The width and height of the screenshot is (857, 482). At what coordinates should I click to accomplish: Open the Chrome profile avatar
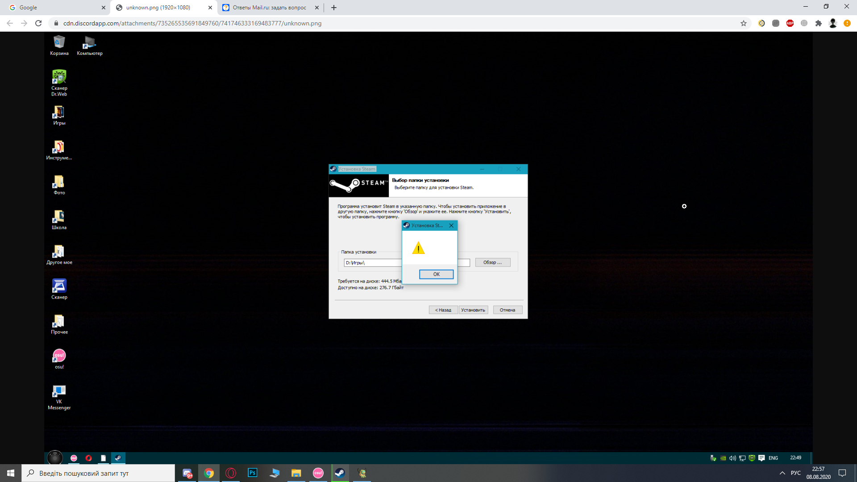tap(833, 23)
